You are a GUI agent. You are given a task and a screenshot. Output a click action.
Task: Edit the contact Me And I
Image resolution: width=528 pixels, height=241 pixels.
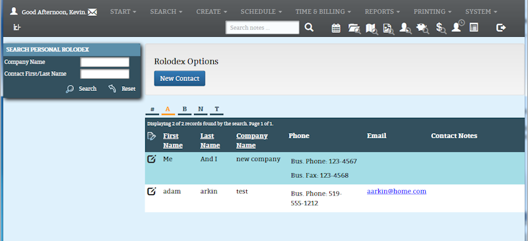click(152, 159)
